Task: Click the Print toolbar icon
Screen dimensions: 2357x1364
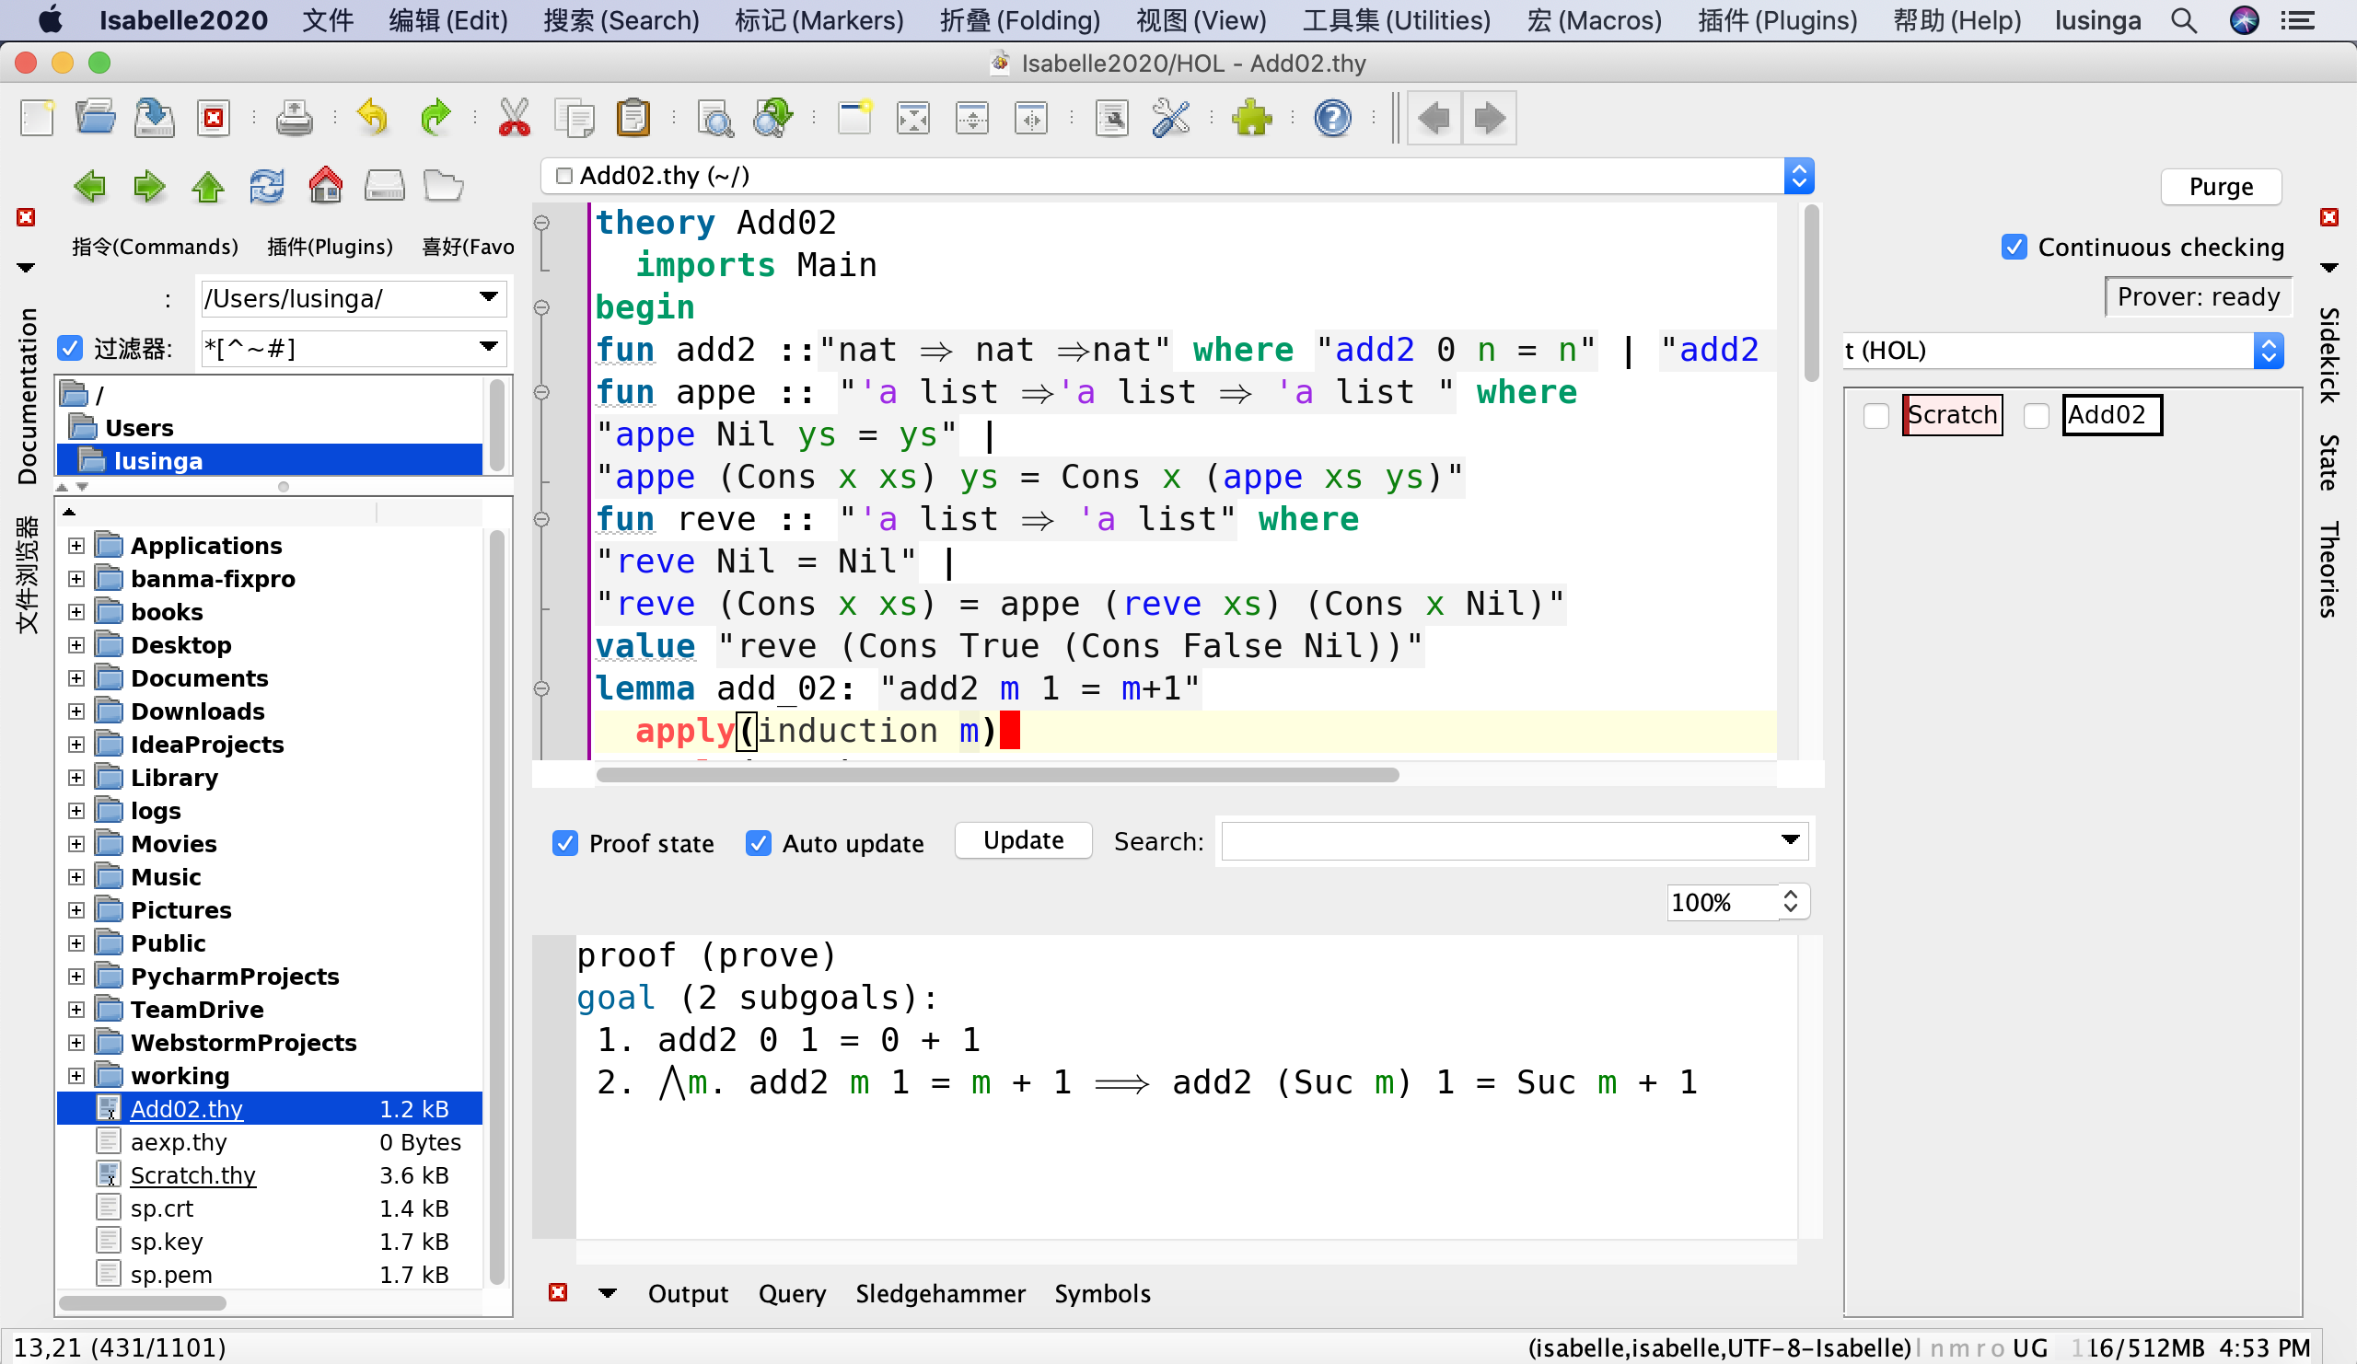Action: (x=294, y=119)
